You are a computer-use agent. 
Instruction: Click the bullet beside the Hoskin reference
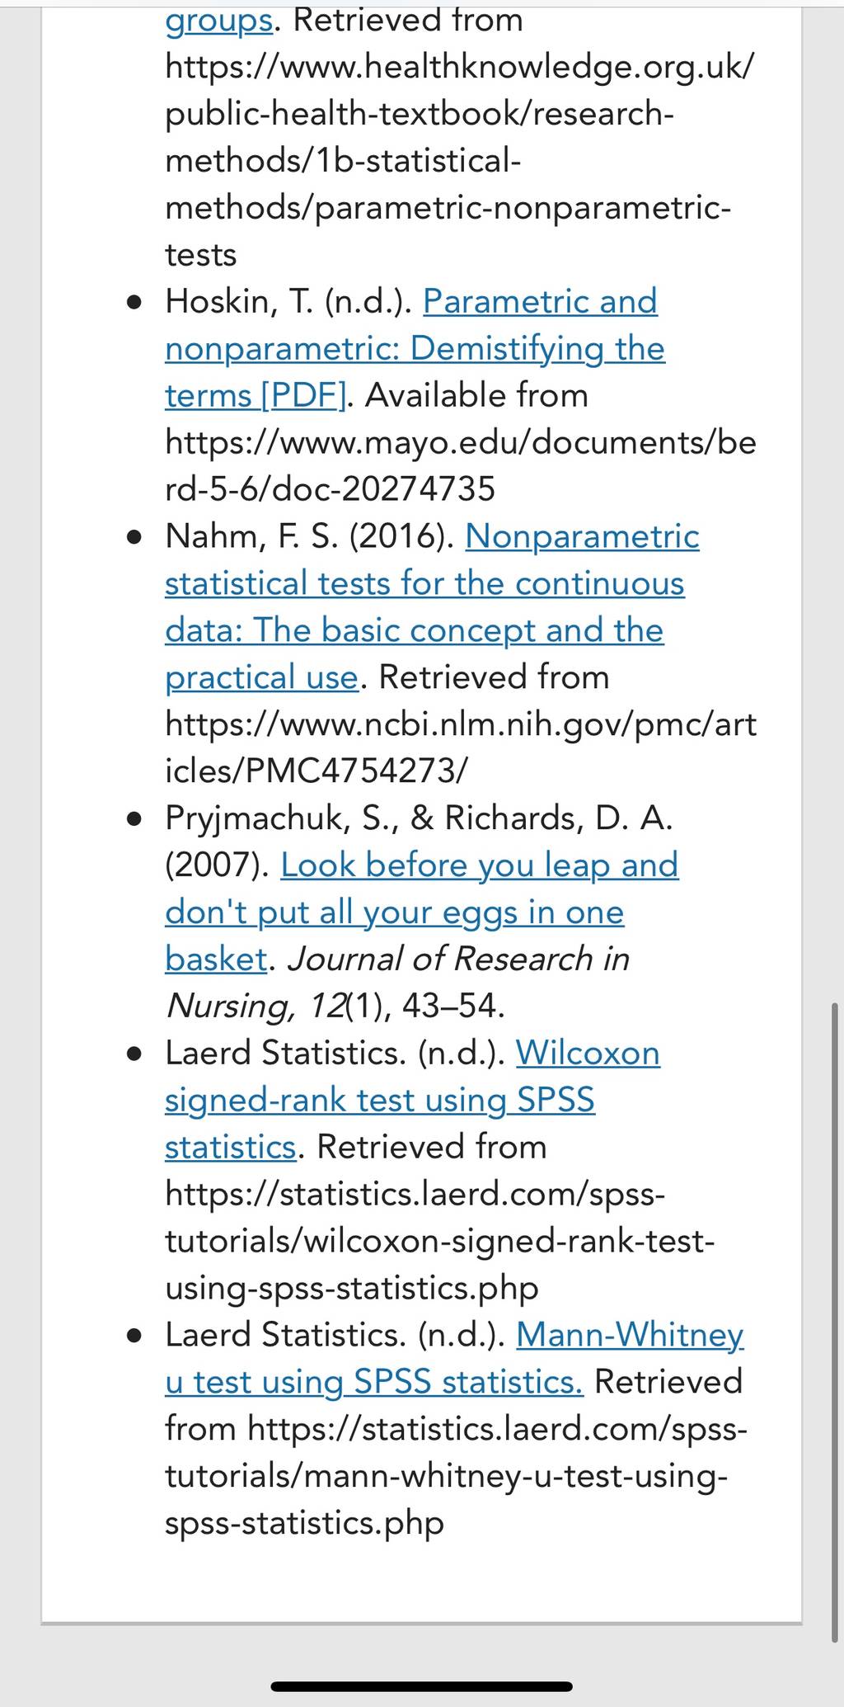(135, 303)
